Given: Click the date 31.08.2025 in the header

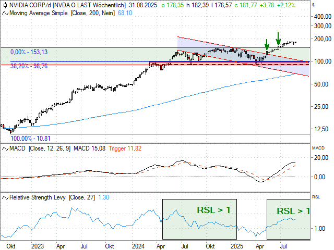Looking at the screenshot, I should (x=142, y=5).
